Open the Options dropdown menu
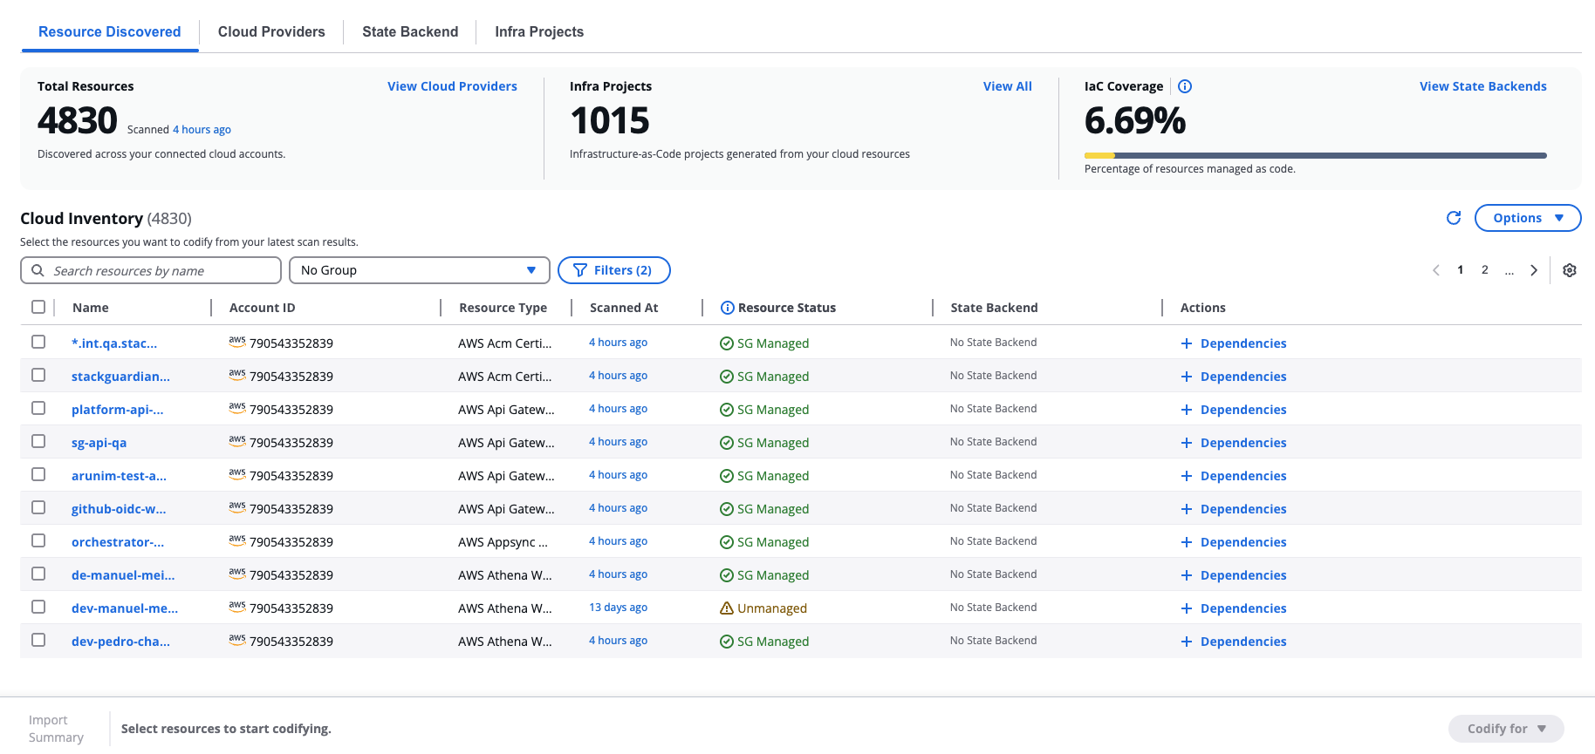The width and height of the screenshot is (1595, 754). (1527, 218)
